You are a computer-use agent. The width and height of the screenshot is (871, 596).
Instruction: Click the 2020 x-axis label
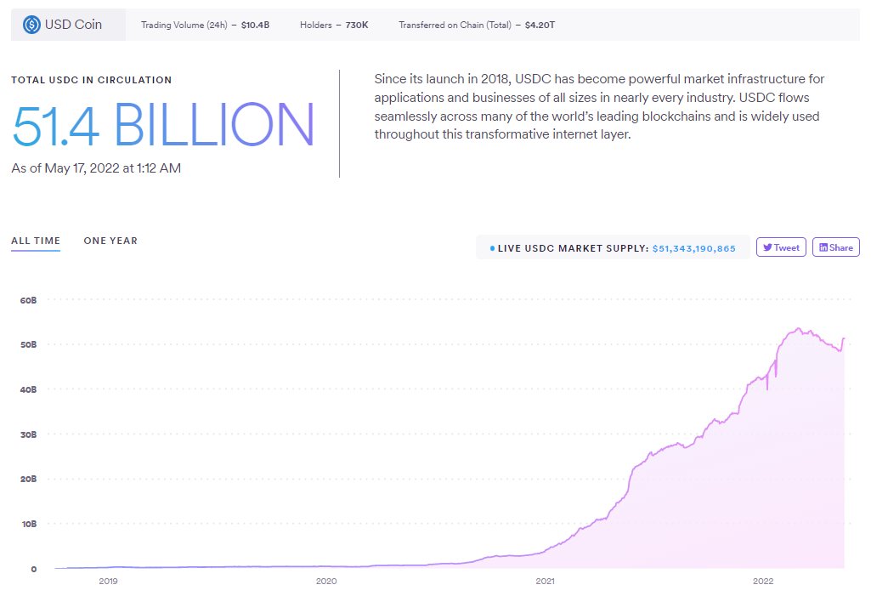(x=326, y=581)
